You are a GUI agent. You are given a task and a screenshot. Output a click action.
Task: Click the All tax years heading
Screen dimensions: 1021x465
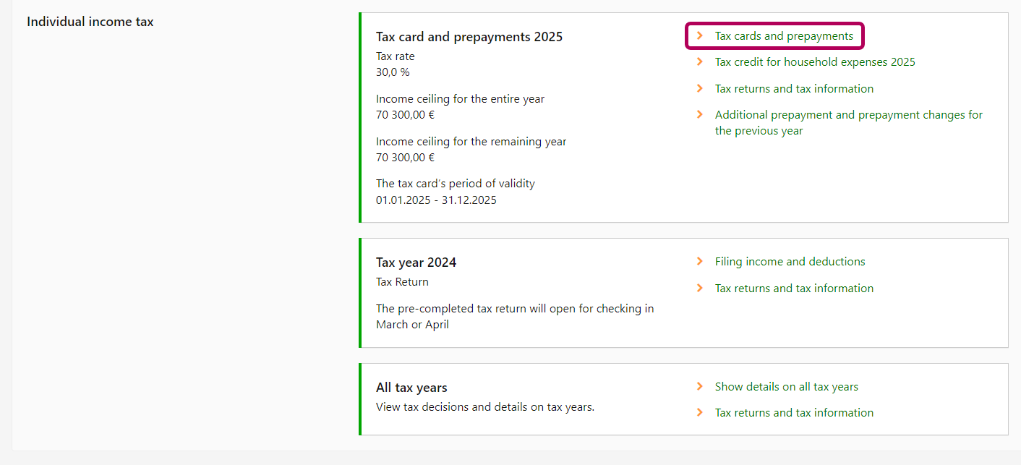[x=411, y=388]
